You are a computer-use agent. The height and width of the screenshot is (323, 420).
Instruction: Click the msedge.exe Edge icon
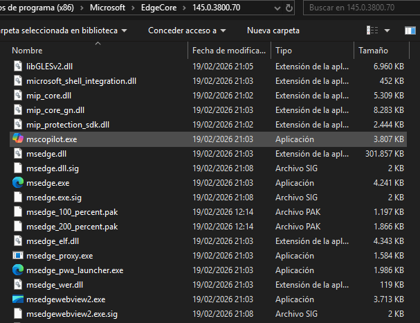point(17,183)
